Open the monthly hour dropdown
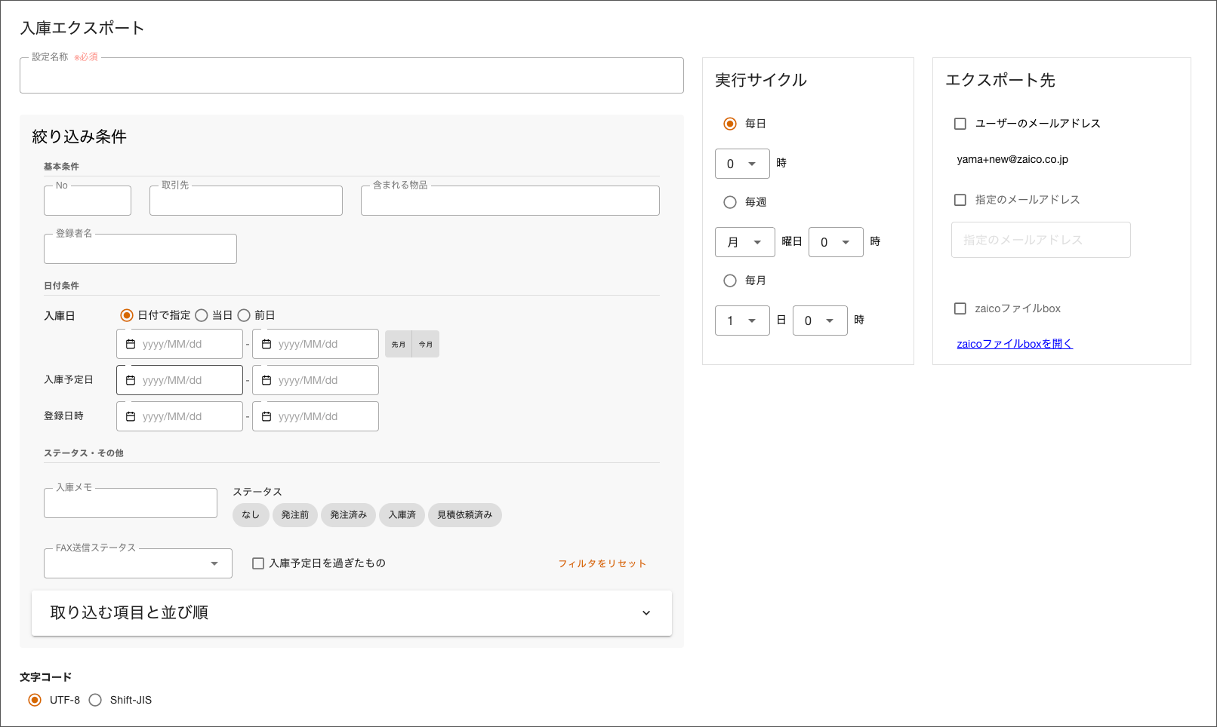 (820, 321)
